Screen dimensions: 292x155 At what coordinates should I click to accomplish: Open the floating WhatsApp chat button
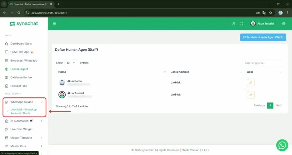282,145
